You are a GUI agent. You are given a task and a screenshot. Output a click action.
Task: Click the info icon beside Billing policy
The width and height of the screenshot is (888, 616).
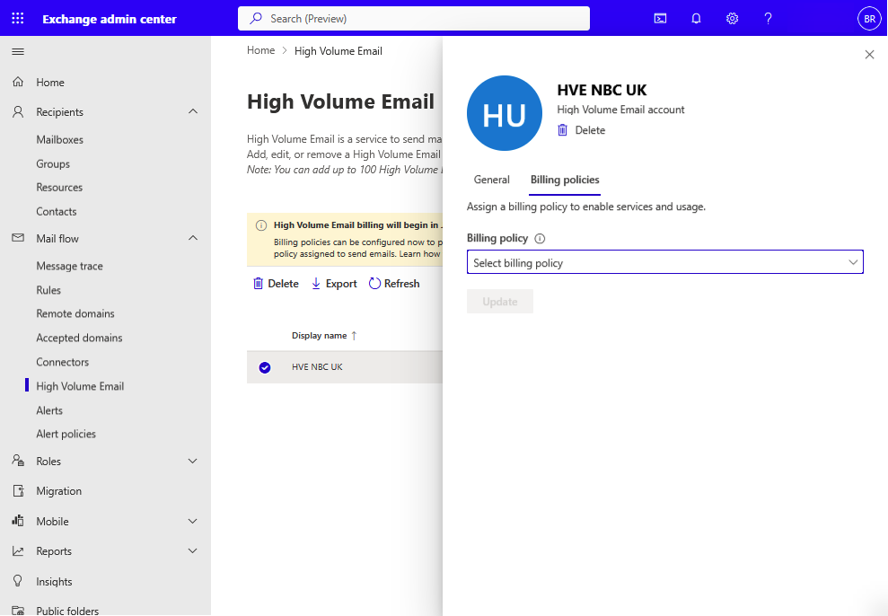pos(540,239)
